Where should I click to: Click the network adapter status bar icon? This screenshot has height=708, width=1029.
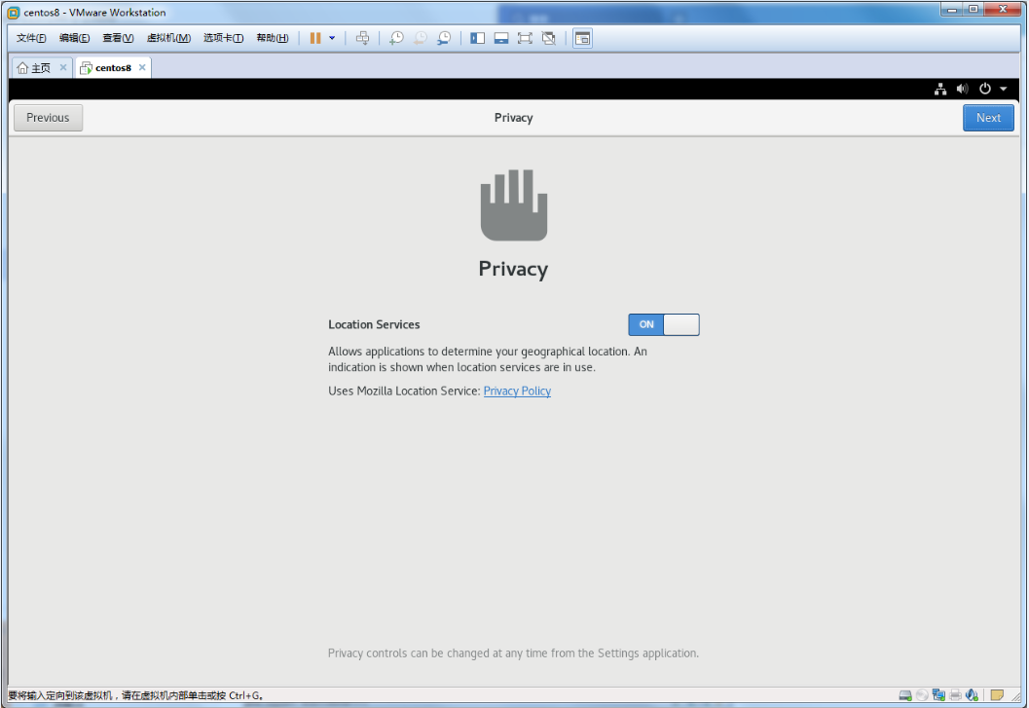point(938,695)
